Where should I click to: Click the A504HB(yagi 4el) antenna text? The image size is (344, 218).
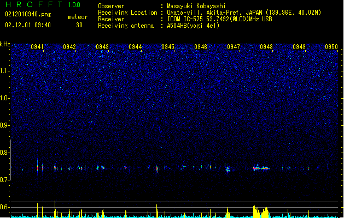click(193, 26)
